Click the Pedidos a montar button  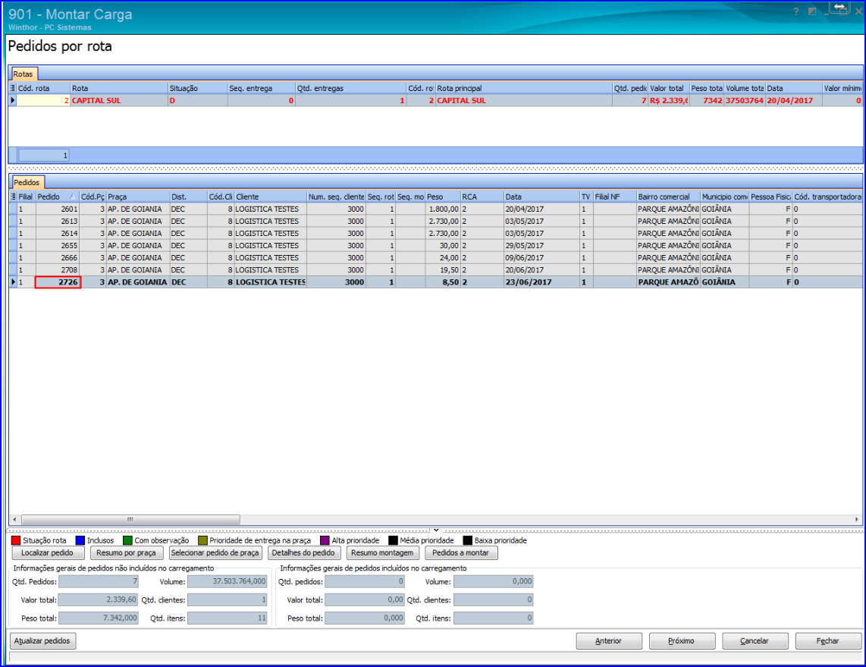(x=461, y=552)
